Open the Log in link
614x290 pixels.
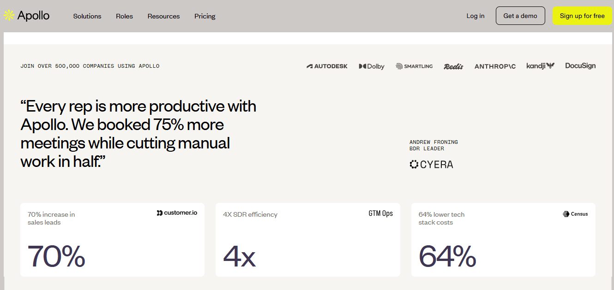[x=476, y=16]
